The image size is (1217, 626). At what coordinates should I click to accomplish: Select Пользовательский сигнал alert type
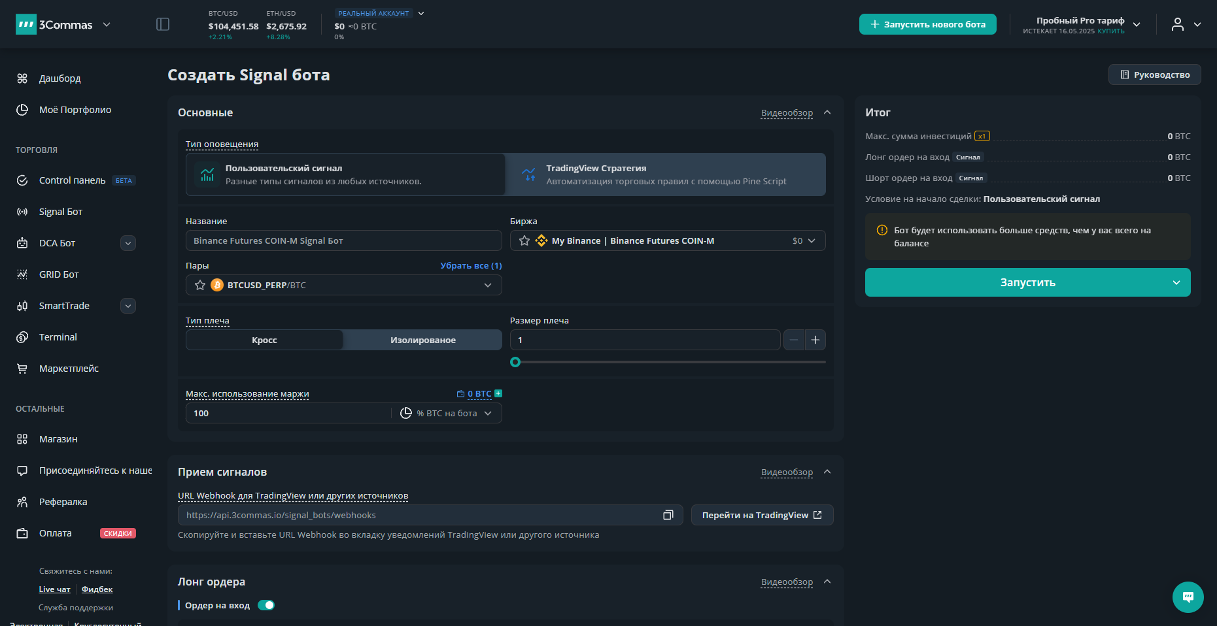[345, 174]
